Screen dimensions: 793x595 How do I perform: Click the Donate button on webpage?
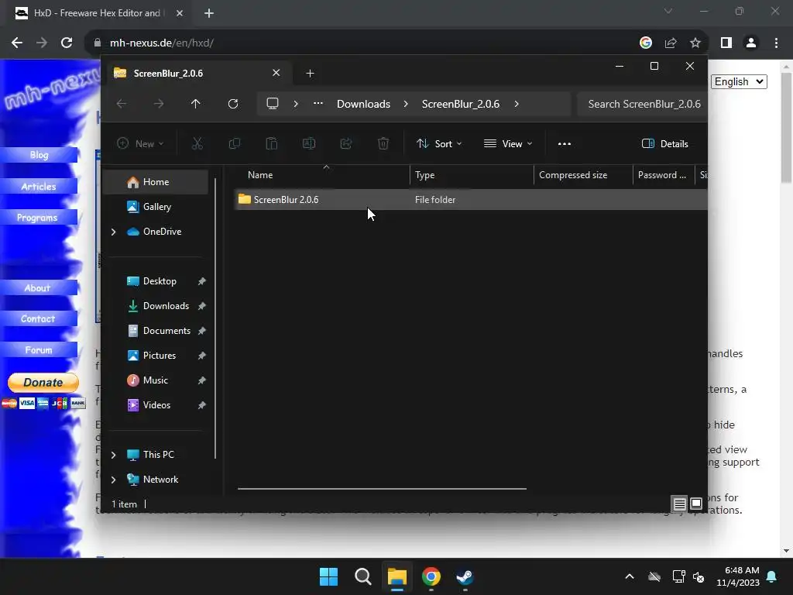(43, 383)
